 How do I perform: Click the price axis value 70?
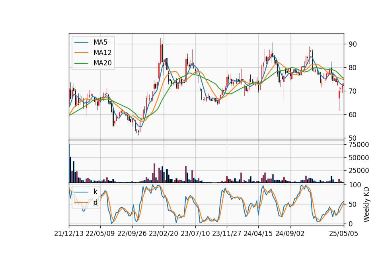click(353, 91)
